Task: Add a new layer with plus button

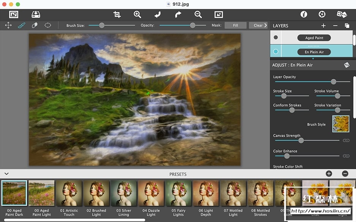Action: [323, 26]
